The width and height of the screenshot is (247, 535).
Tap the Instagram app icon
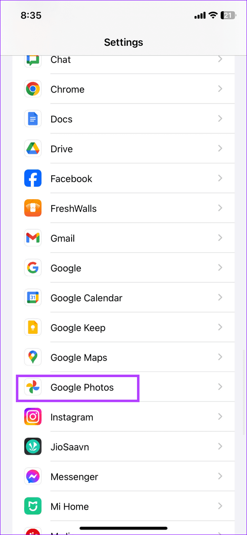tap(33, 417)
